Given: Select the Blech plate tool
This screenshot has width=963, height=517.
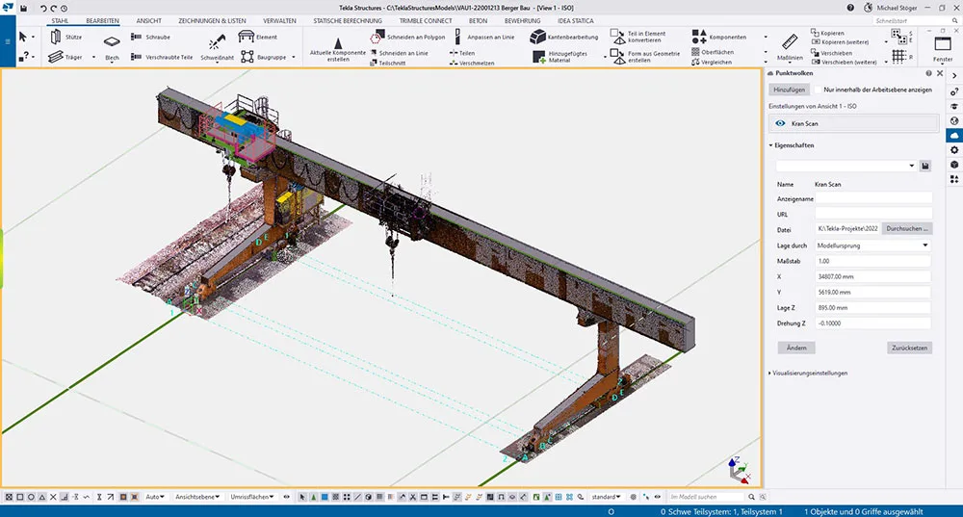Looking at the screenshot, I should [x=112, y=48].
